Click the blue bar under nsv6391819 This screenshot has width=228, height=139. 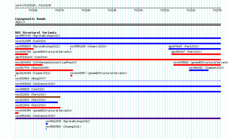coord(118,86)
